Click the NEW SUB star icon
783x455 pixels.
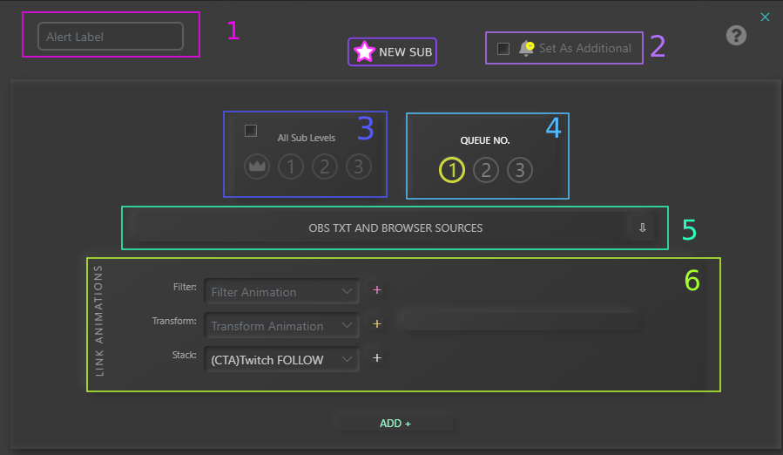364,52
